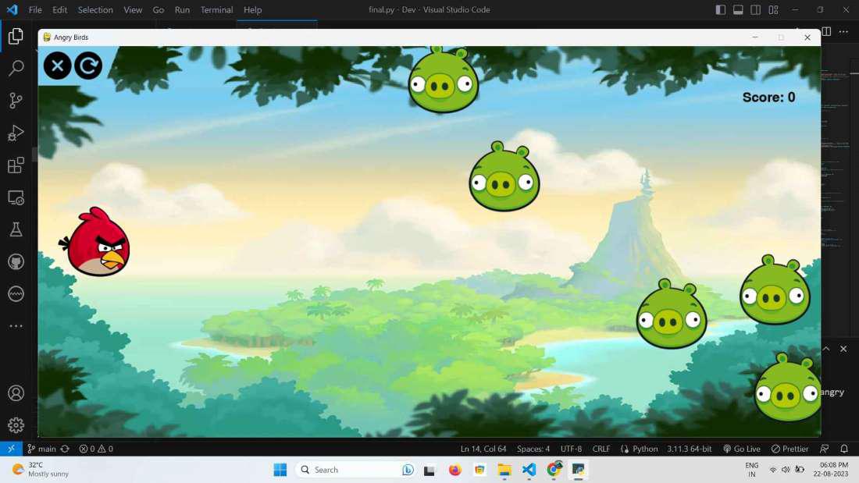Screen dimensions: 859x483
Task: Open File Explorer from the taskbar
Action: [504, 470]
